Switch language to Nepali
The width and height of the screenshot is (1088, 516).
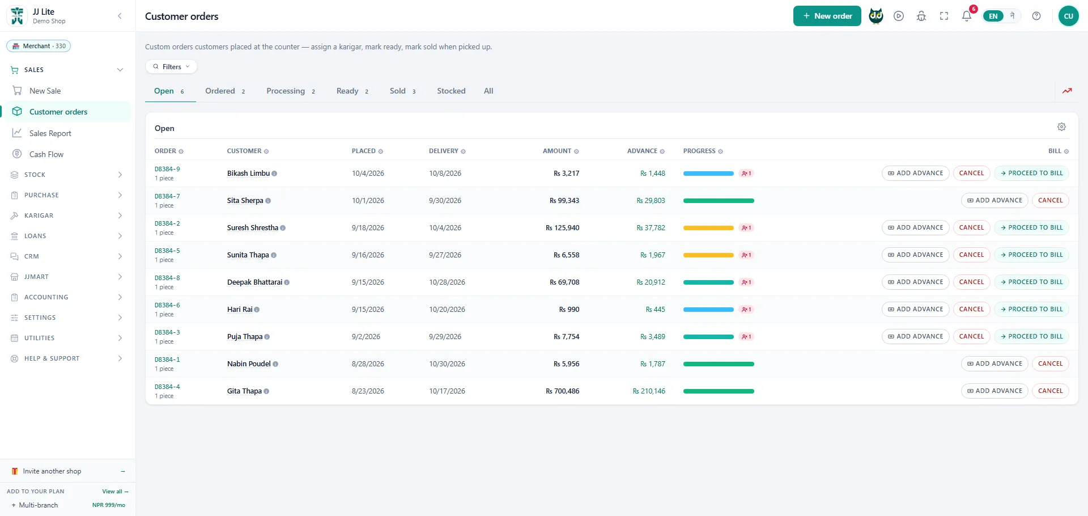(x=1012, y=16)
